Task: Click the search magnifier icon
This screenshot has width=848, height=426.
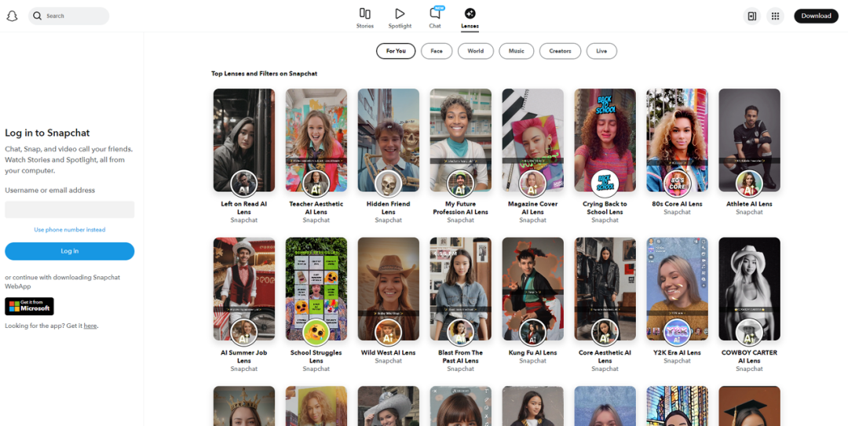Action: (38, 16)
